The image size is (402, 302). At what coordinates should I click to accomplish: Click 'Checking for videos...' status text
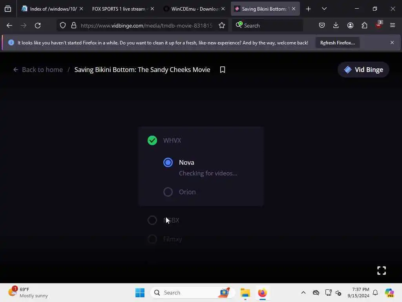[x=208, y=173]
